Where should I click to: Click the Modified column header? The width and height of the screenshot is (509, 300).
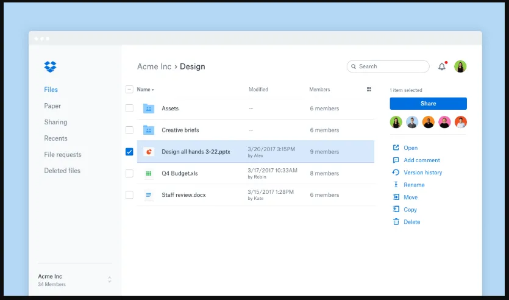click(x=258, y=89)
